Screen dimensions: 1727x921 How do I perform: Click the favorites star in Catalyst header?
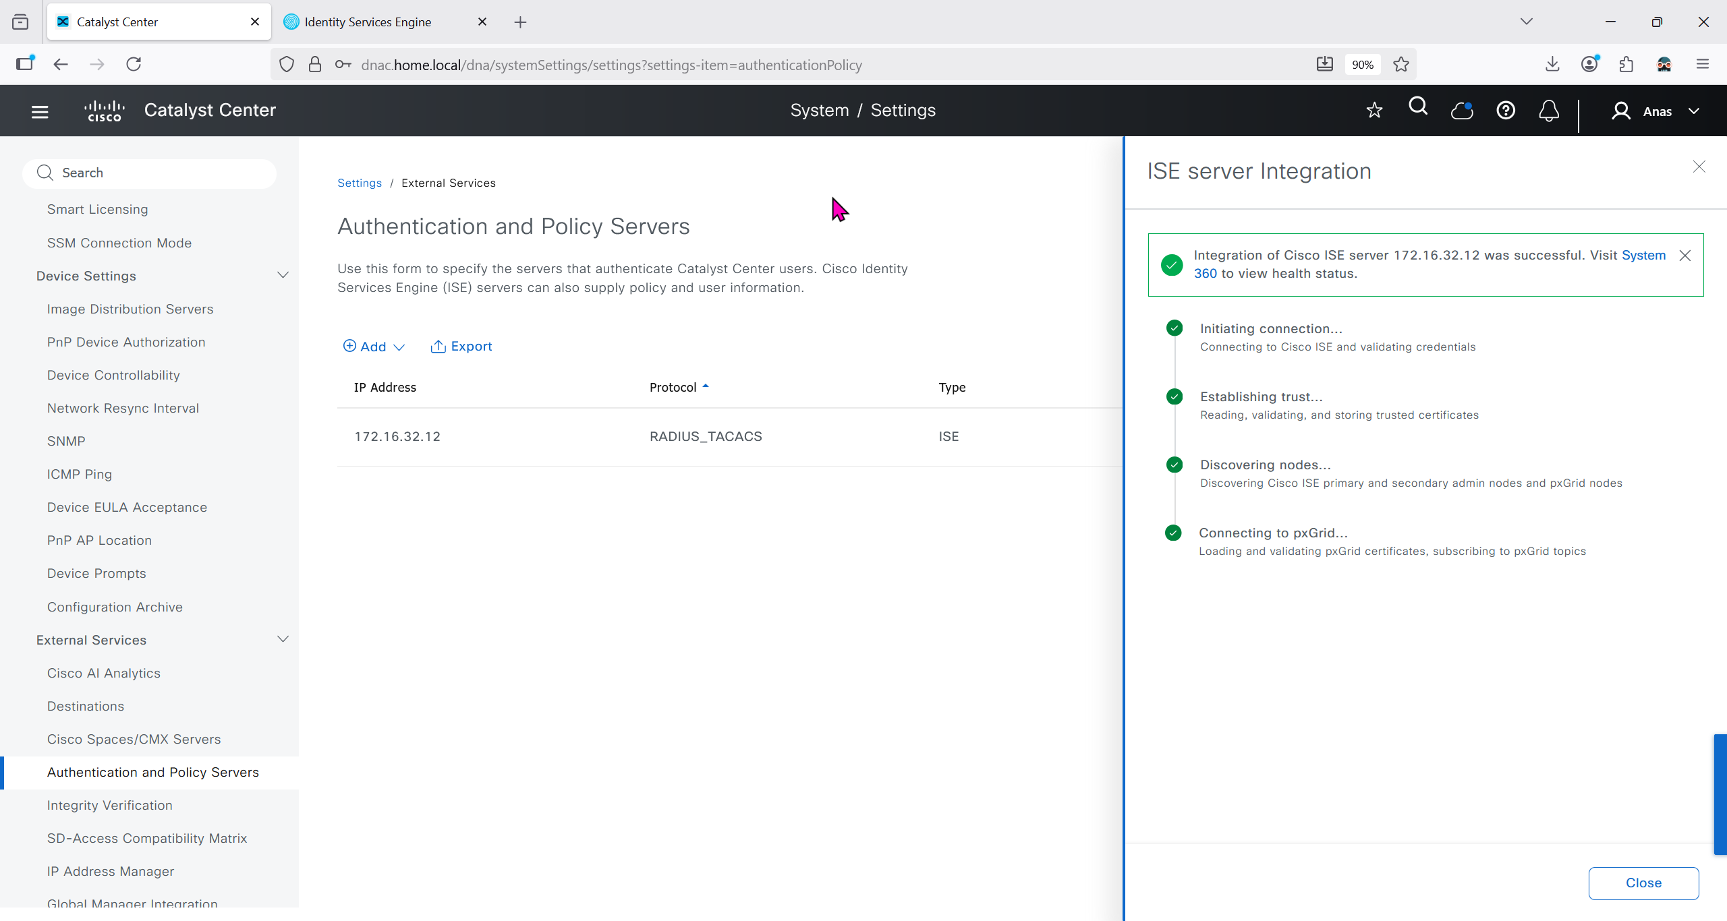click(x=1374, y=110)
